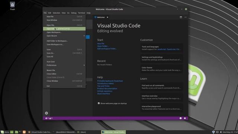Image resolution: width=238 pixels, height=134 pixels.
Task: Click New file link under Start
Action: click(101, 44)
